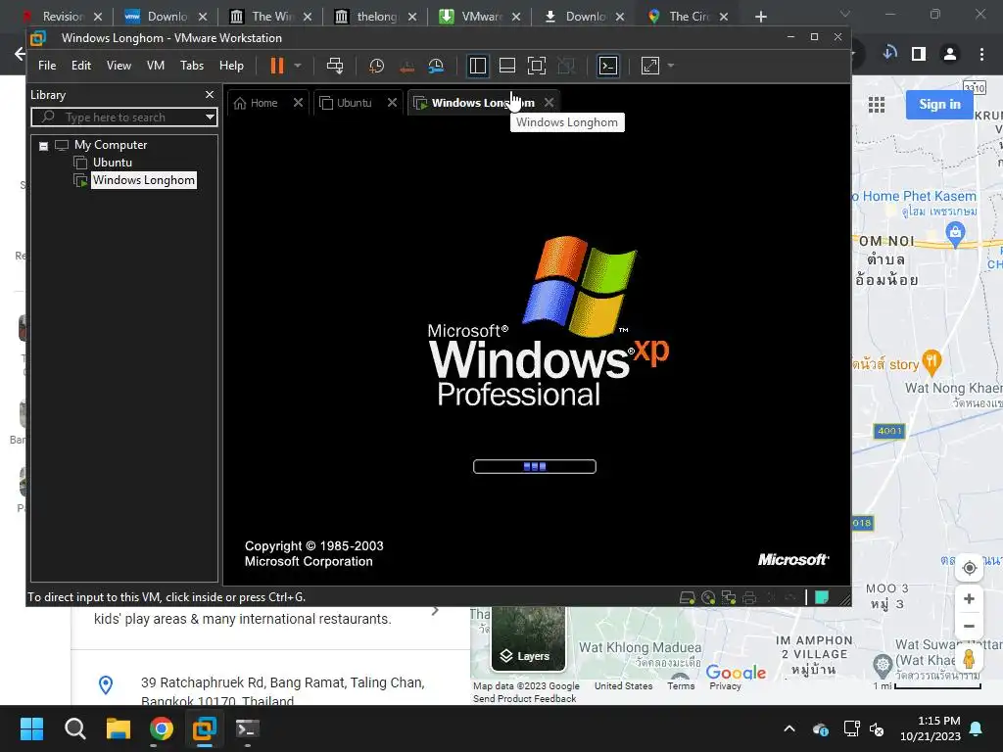
Task: Click the teal message log status icon
Action: [x=822, y=597]
